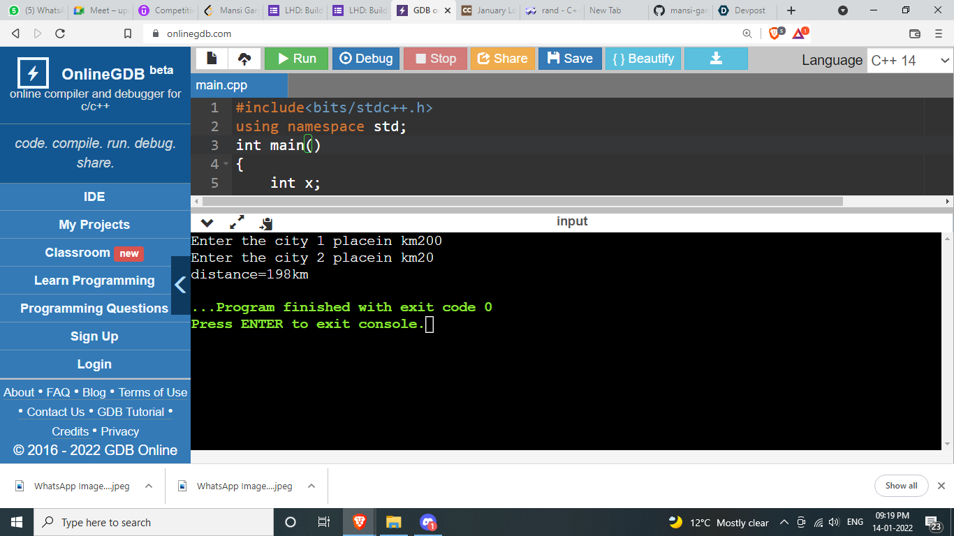Click the Beautify code button
The image size is (954, 536).
pyautogui.click(x=643, y=59)
